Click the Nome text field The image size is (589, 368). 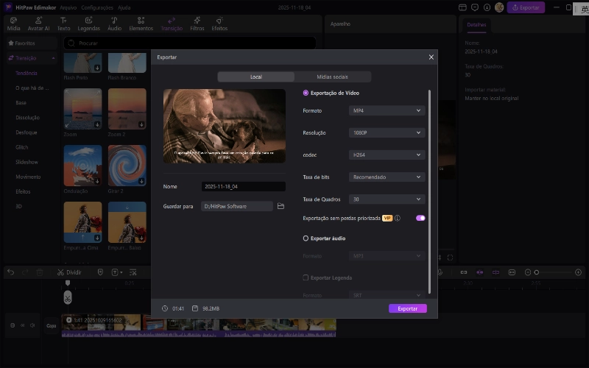click(243, 187)
